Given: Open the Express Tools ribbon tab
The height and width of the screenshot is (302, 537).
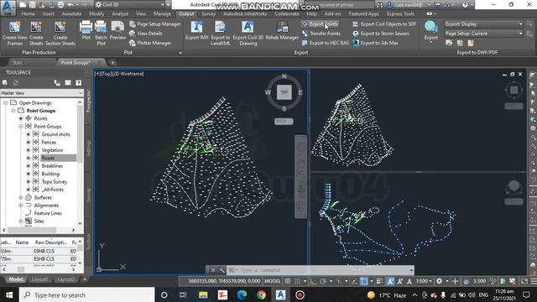Looking at the screenshot, I should coord(400,13).
